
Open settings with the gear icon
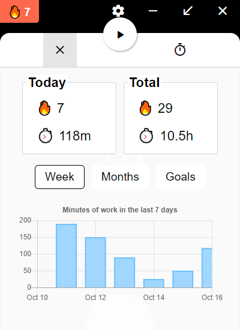118,11
